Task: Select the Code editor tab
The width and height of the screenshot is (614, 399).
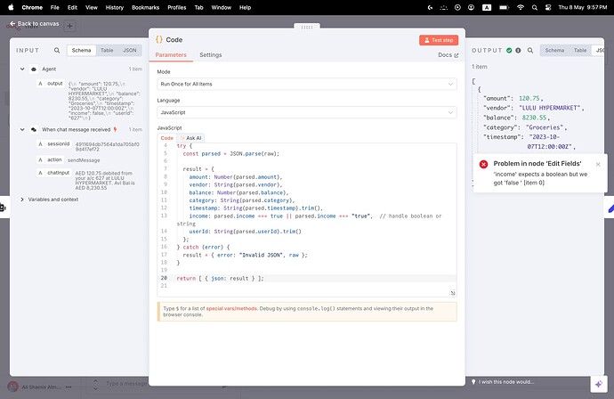Action: [x=166, y=138]
